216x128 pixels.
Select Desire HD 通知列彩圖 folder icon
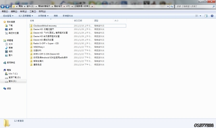point(31,40)
